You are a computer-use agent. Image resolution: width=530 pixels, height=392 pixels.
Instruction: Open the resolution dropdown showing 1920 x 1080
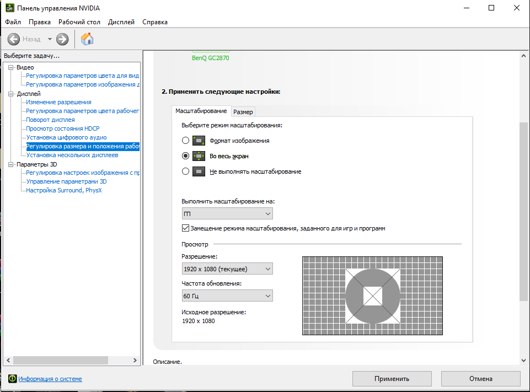[227, 269]
